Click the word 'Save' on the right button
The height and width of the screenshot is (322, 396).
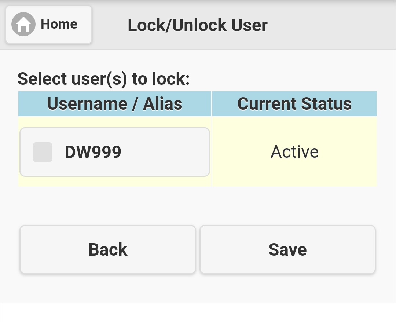pos(287,250)
